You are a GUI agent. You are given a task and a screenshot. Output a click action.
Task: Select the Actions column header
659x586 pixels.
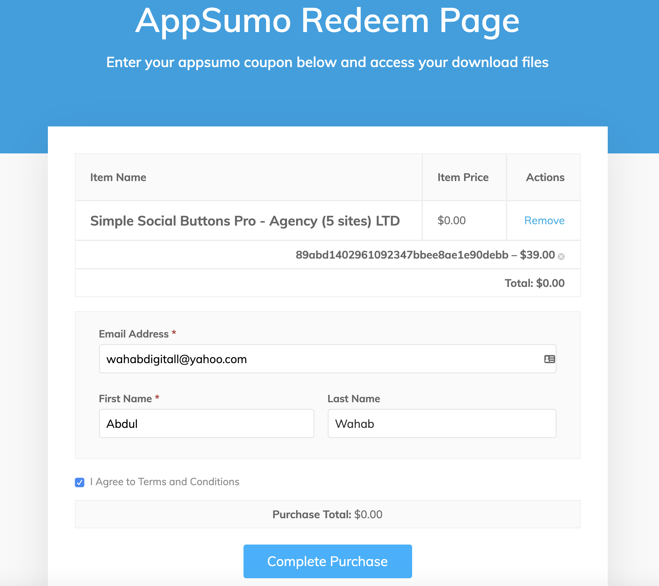544,177
